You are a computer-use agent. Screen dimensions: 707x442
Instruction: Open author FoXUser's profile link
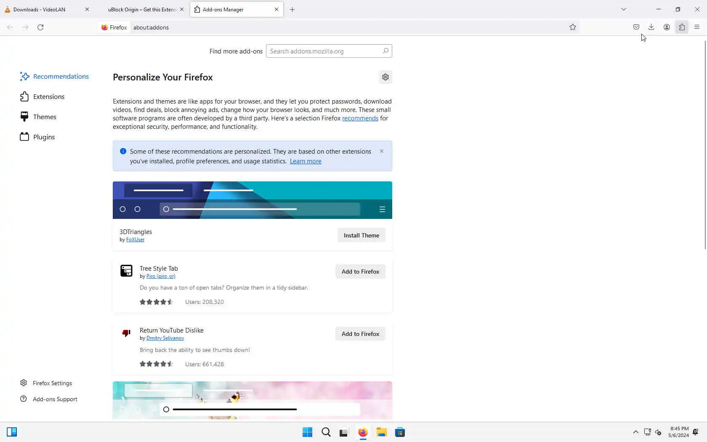(135, 240)
